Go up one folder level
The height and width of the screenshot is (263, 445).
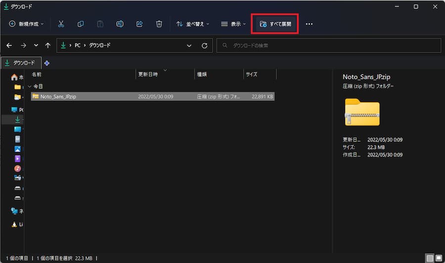[47, 45]
